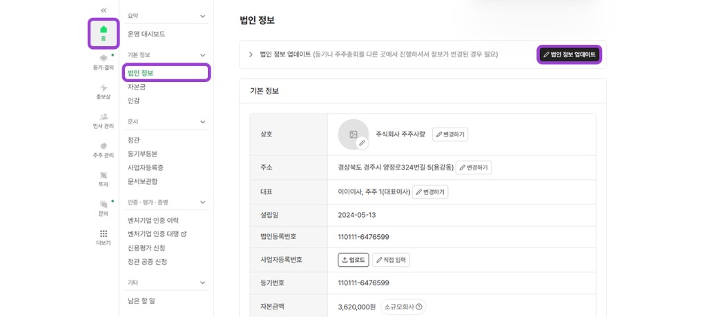Open 주주 관리 sidebar icon
This screenshot has height=317, width=707.
coord(104,150)
